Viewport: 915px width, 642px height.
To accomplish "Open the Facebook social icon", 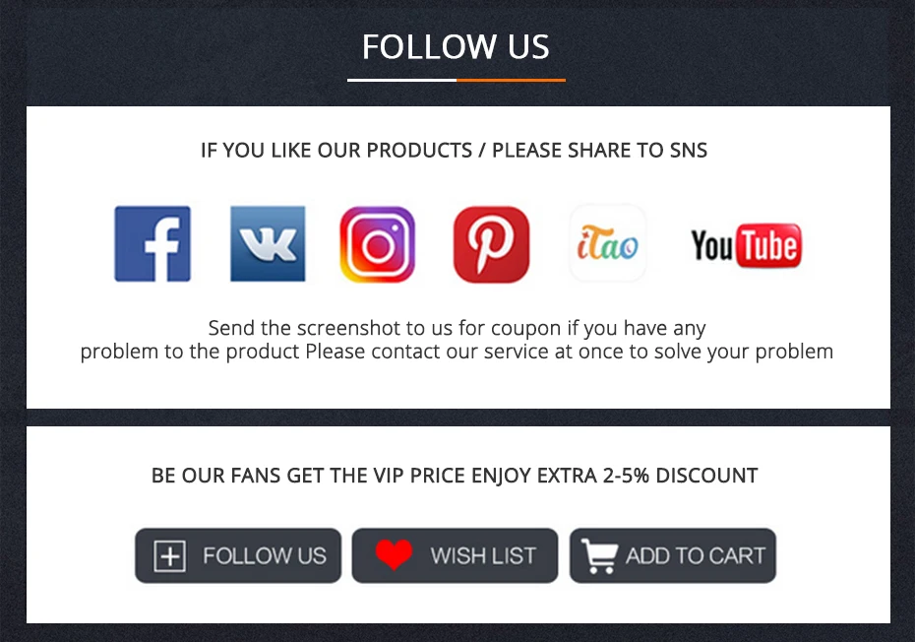I will pyautogui.click(x=152, y=243).
